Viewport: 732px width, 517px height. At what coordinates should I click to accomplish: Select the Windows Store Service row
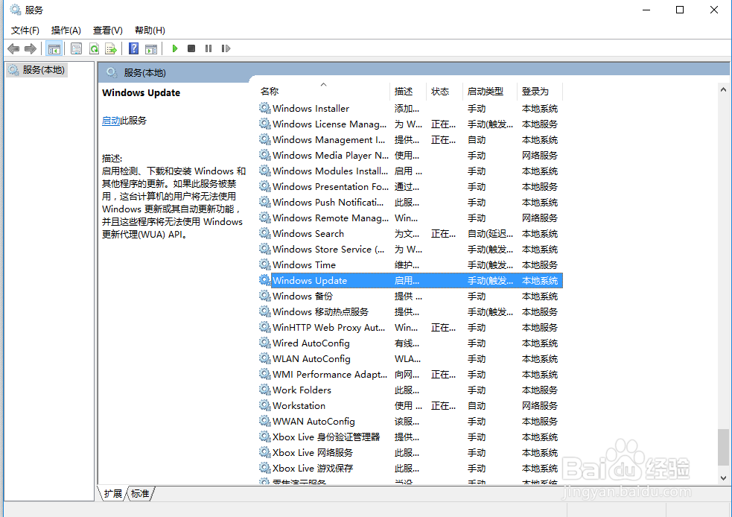tap(410, 250)
